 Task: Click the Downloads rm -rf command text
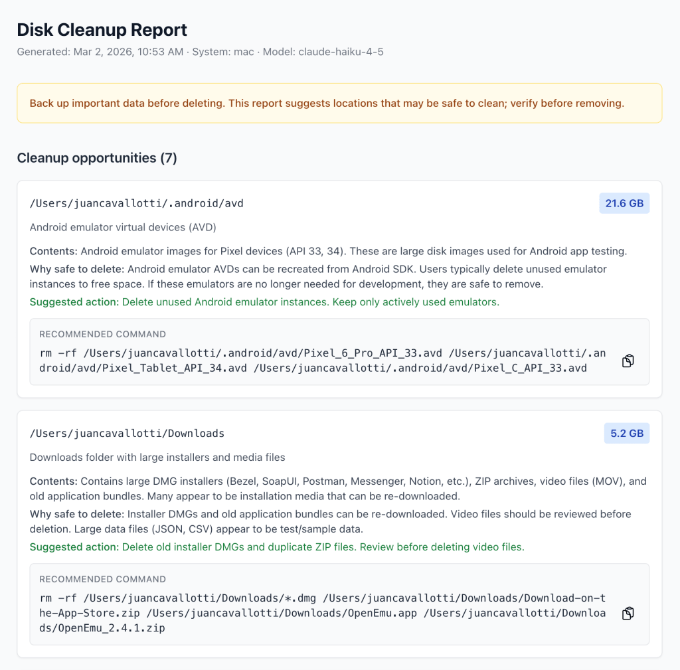click(322, 612)
